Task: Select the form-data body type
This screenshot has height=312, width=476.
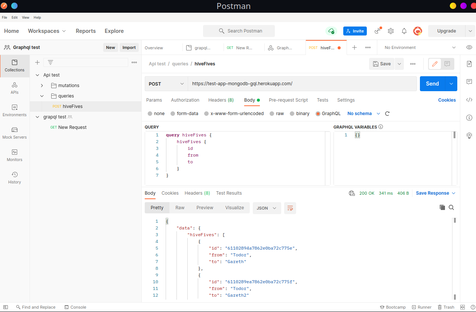Action: point(173,114)
